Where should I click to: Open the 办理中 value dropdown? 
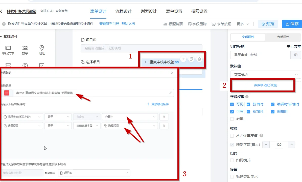pos(130,117)
